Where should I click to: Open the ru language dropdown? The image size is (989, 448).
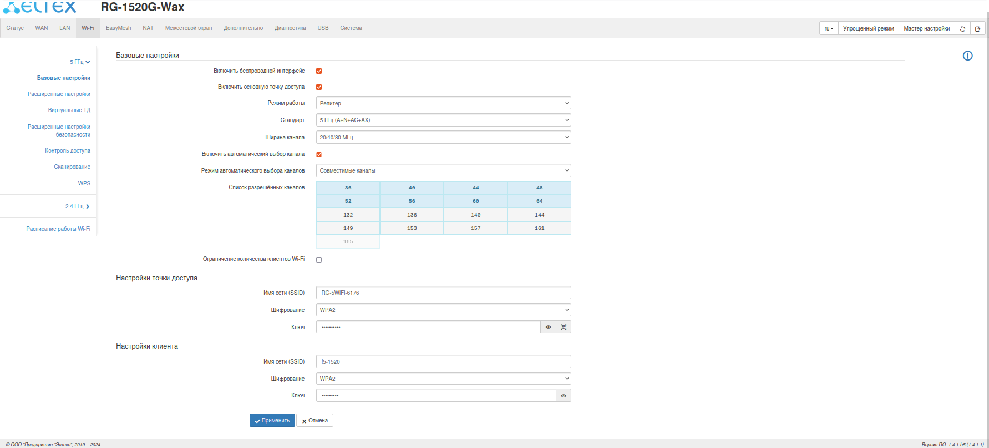(x=829, y=28)
